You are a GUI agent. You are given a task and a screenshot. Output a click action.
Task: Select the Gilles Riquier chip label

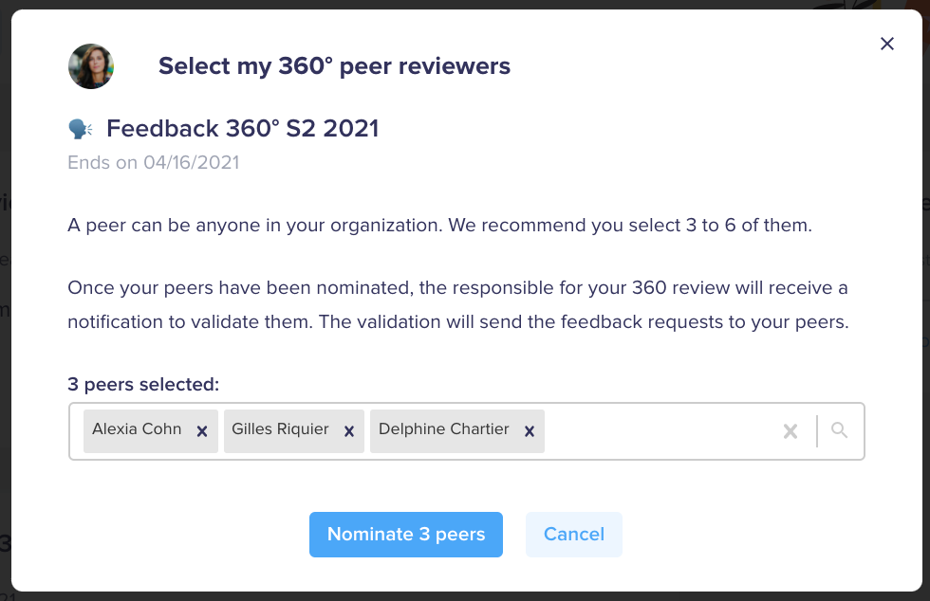[280, 429]
